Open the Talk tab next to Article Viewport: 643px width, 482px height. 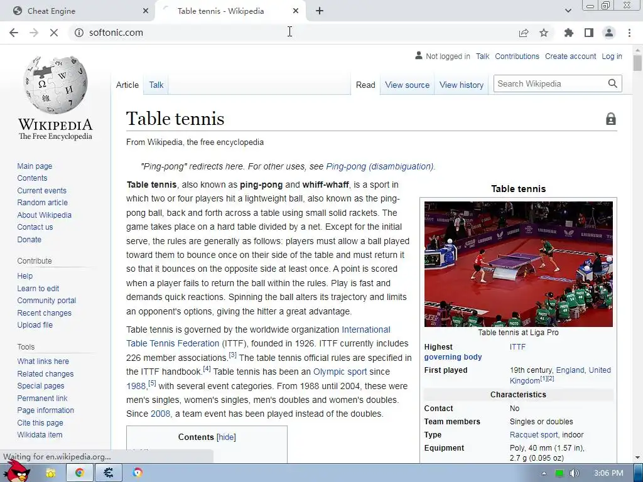156,85
